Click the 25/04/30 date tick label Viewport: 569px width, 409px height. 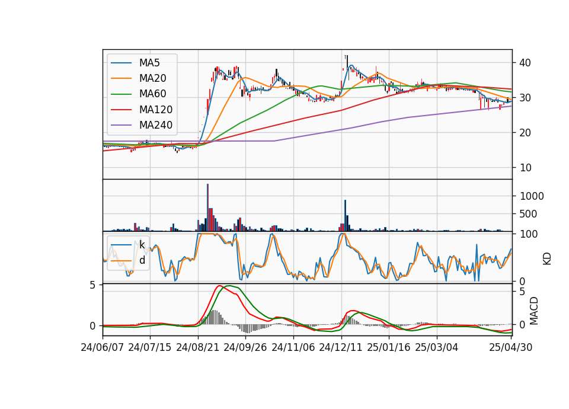pyautogui.click(x=511, y=348)
